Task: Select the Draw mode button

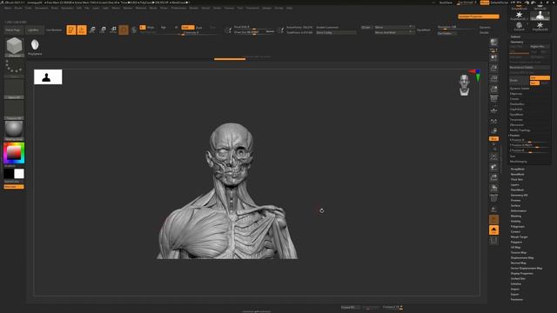Action: [82, 30]
